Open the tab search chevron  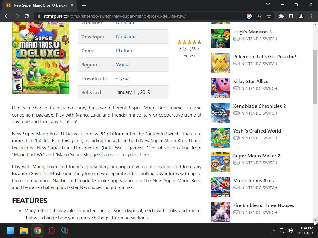(268, 4)
